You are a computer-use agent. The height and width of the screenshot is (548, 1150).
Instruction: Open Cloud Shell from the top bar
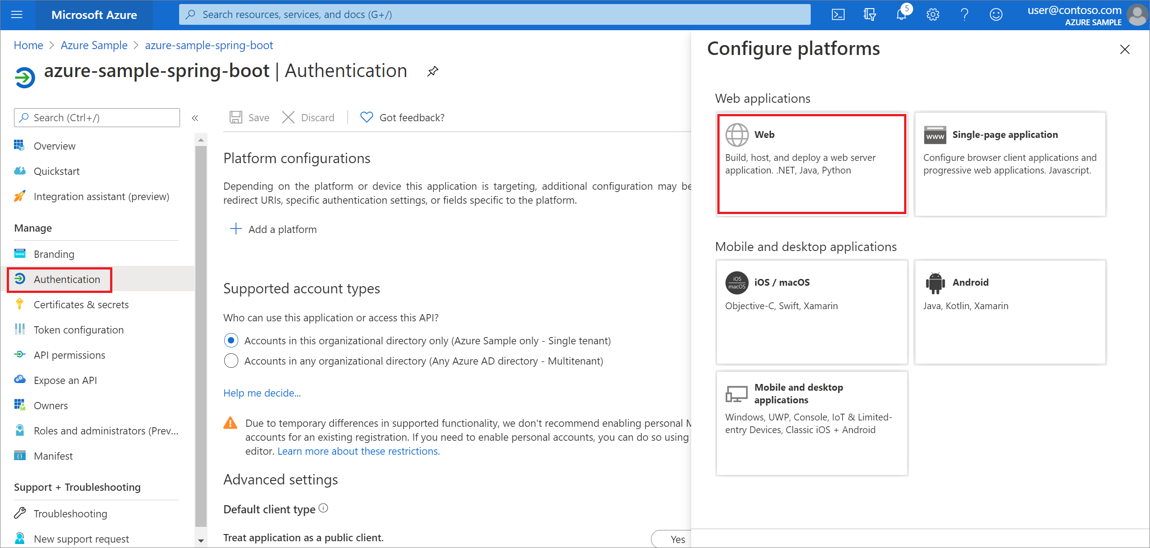(839, 14)
